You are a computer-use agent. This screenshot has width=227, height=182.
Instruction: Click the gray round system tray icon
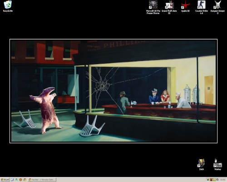(x=217, y=180)
